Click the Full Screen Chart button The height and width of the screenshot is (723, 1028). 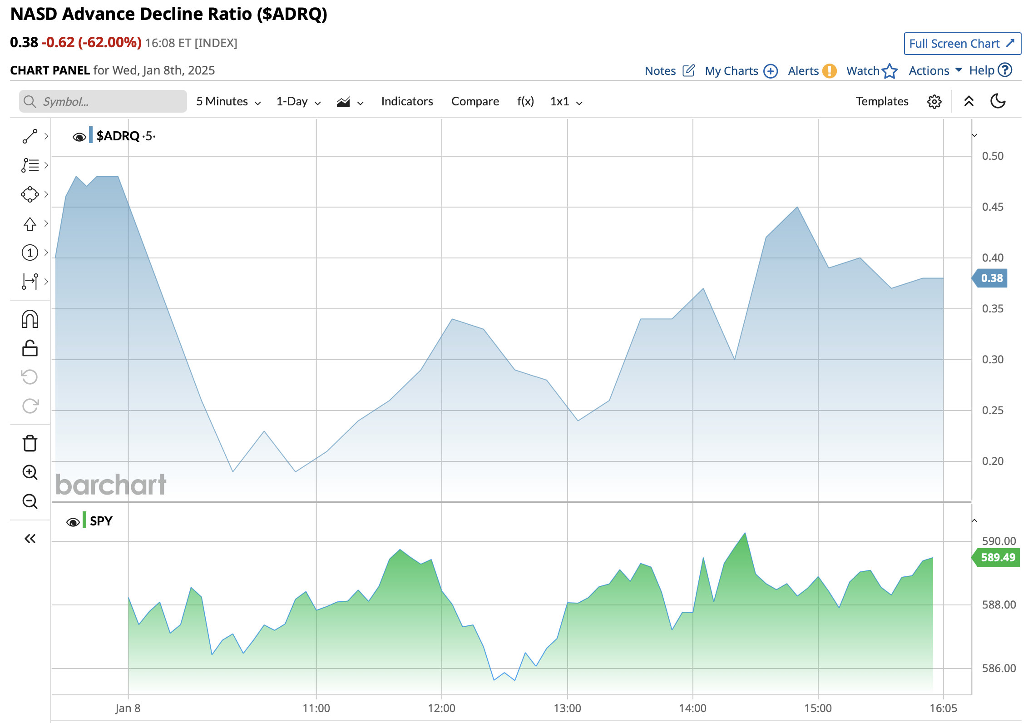click(962, 44)
